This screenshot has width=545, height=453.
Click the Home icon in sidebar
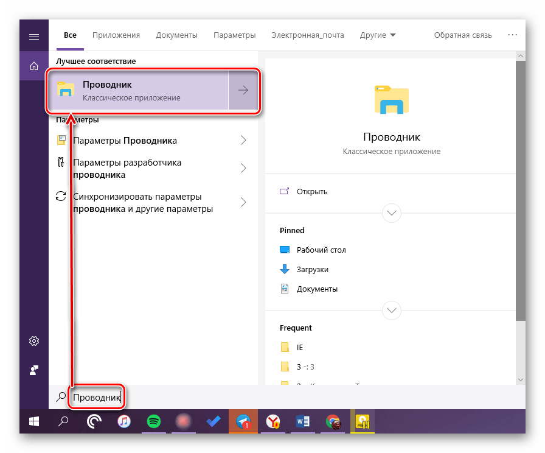34,66
